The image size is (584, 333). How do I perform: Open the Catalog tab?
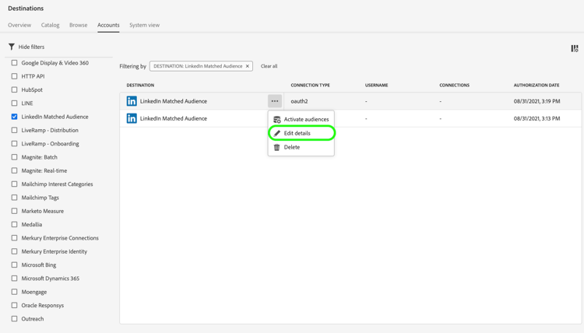(x=51, y=25)
